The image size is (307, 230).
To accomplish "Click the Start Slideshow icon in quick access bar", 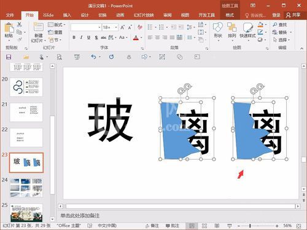I will (x=77, y=57).
